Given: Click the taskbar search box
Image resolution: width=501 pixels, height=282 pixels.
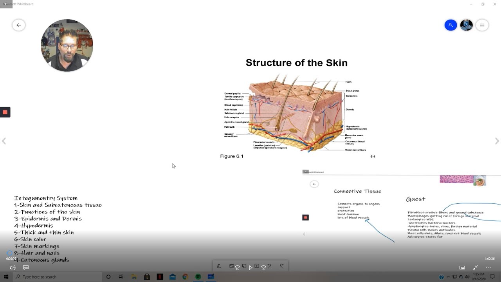Looking at the screenshot, I should click(57, 277).
